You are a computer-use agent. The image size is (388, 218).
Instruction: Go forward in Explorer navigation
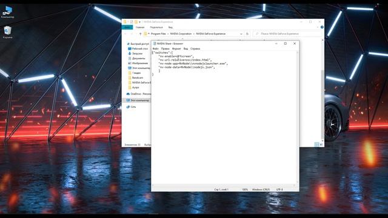click(x=132, y=34)
